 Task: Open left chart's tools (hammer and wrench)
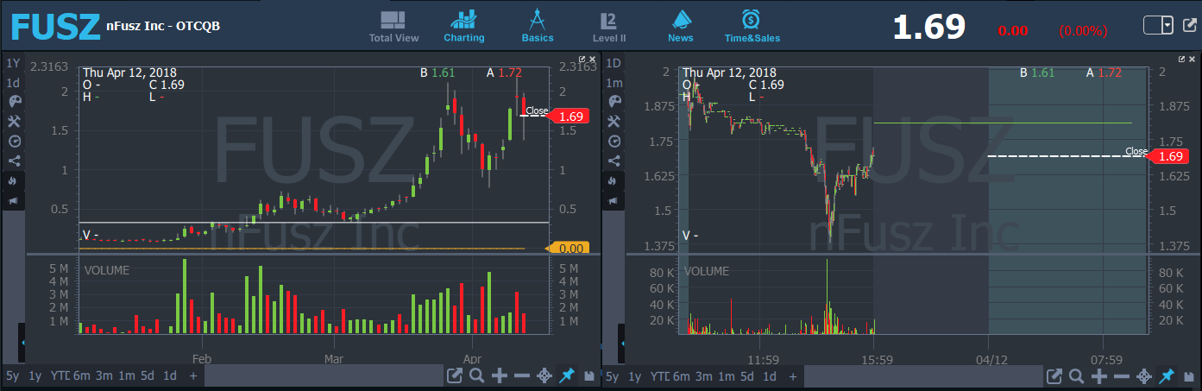coord(13,122)
